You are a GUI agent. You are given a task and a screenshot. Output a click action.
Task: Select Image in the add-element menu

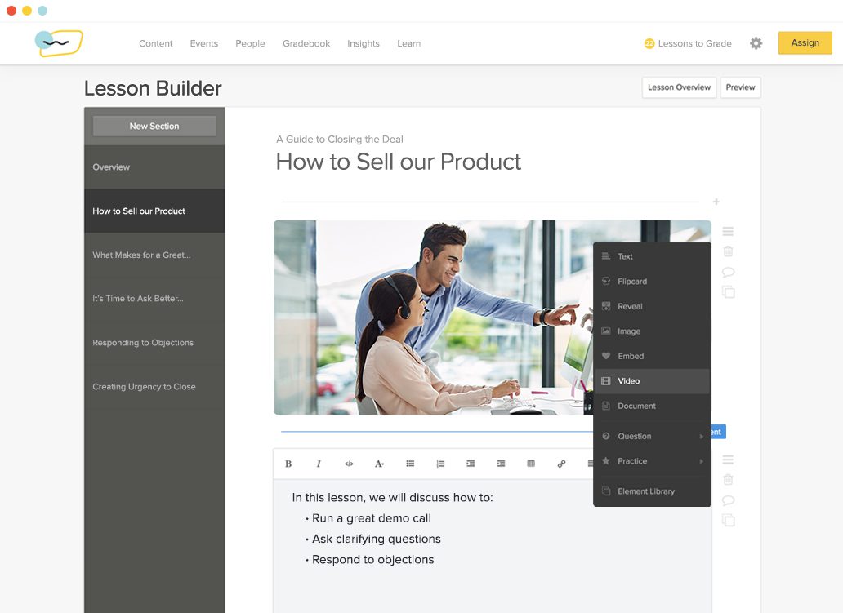[x=652, y=331]
